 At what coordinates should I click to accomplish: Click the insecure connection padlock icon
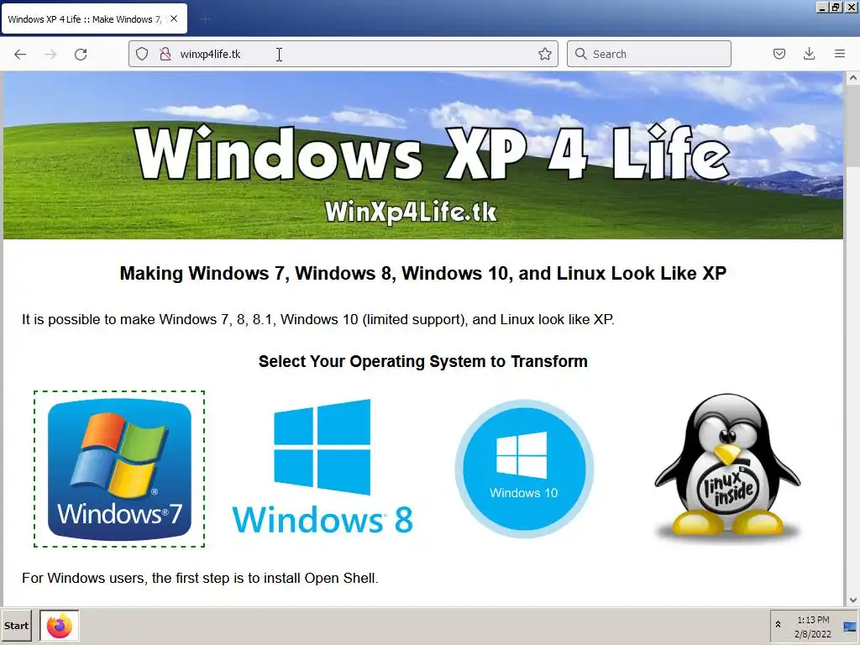pyautogui.click(x=165, y=54)
